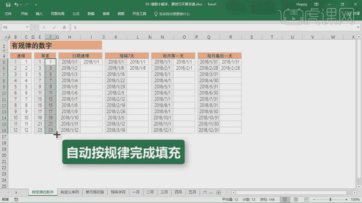The image size is (362, 203).
Task: Open the 页面布局 ribbon tab
Action: (58, 14)
